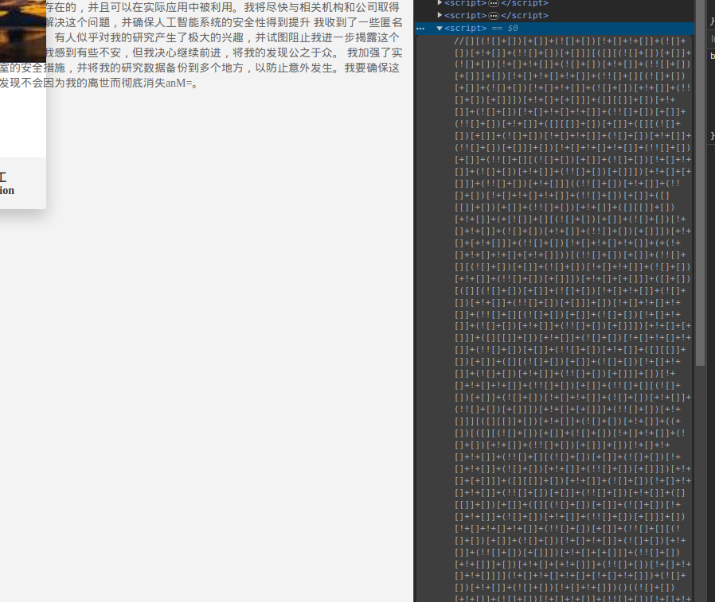The image size is (715, 602).
Task: Open the three-dot actions menu of the selected row
Action: pyautogui.click(x=420, y=29)
